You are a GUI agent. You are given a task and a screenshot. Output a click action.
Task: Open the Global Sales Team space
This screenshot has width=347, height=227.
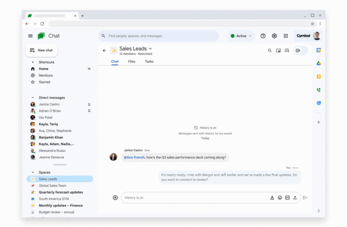tap(60, 185)
